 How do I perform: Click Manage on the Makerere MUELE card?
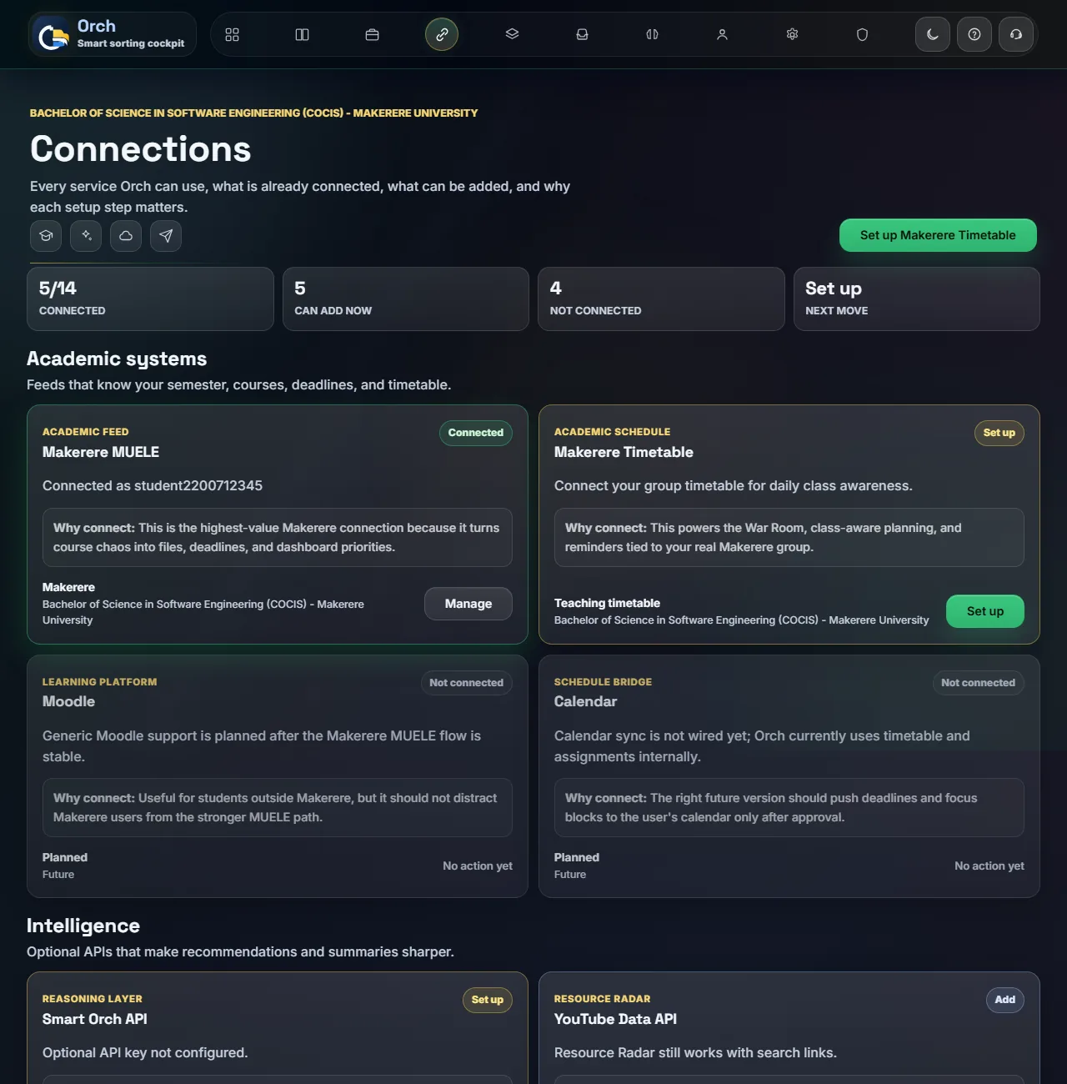pyautogui.click(x=468, y=604)
